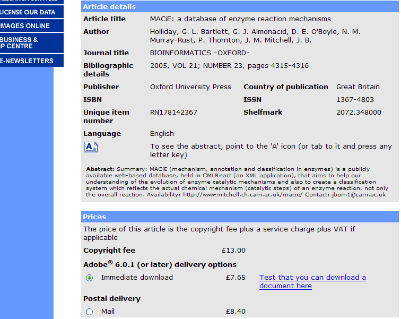Click the Article details section header

109,7
